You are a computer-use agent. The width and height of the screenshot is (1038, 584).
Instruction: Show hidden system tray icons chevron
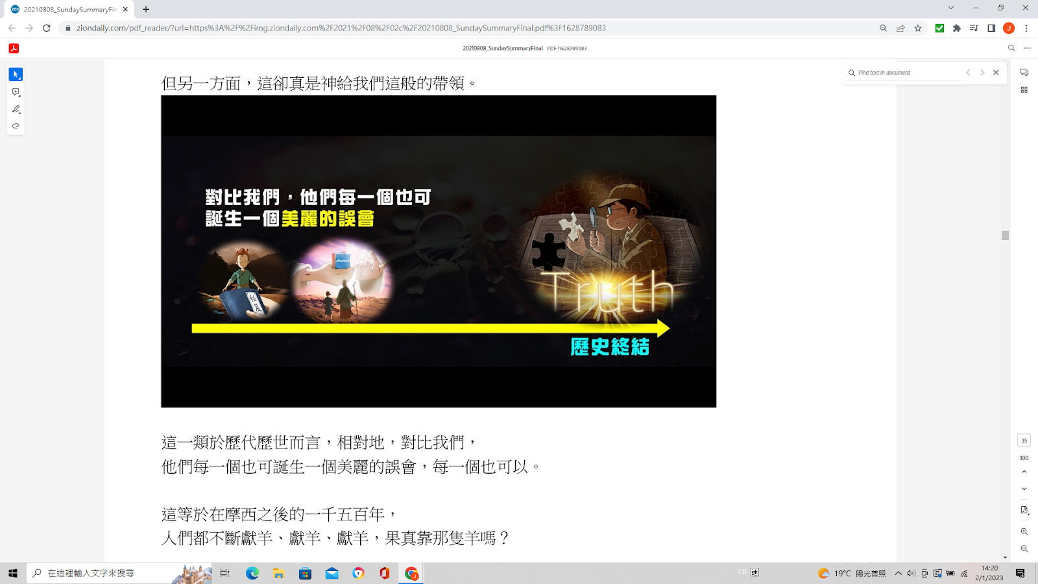(x=899, y=573)
